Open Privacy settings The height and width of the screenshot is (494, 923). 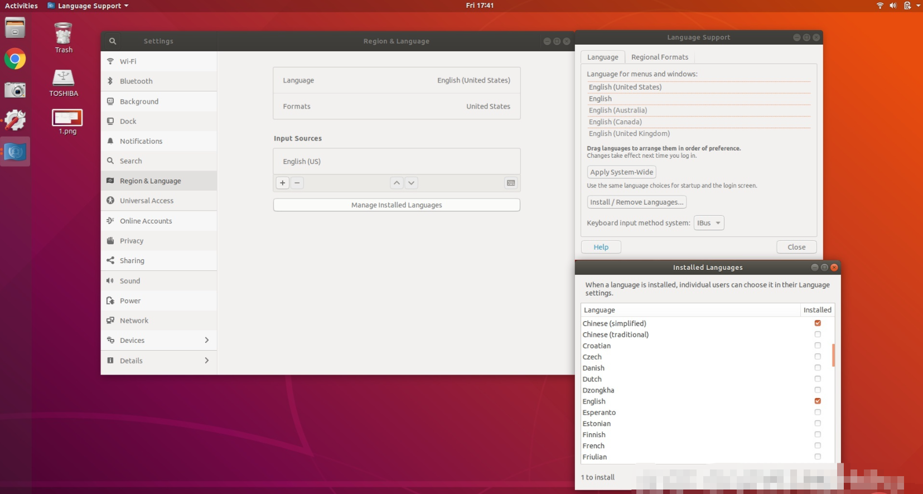tap(159, 241)
